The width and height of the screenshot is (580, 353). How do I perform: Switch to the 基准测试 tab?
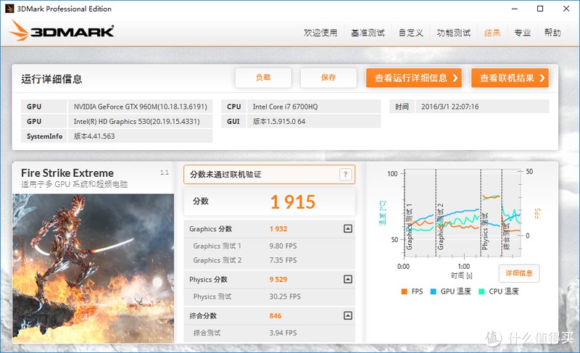point(368,33)
